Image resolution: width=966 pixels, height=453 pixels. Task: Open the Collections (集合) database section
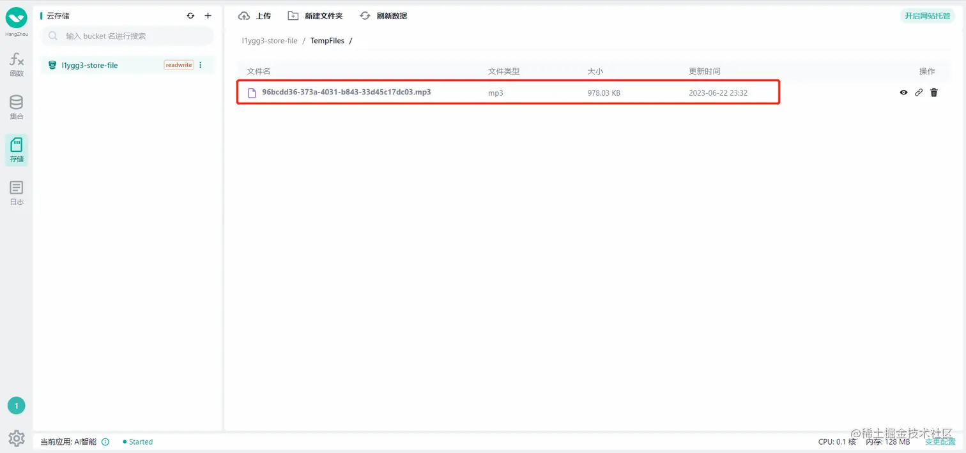[17, 108]
